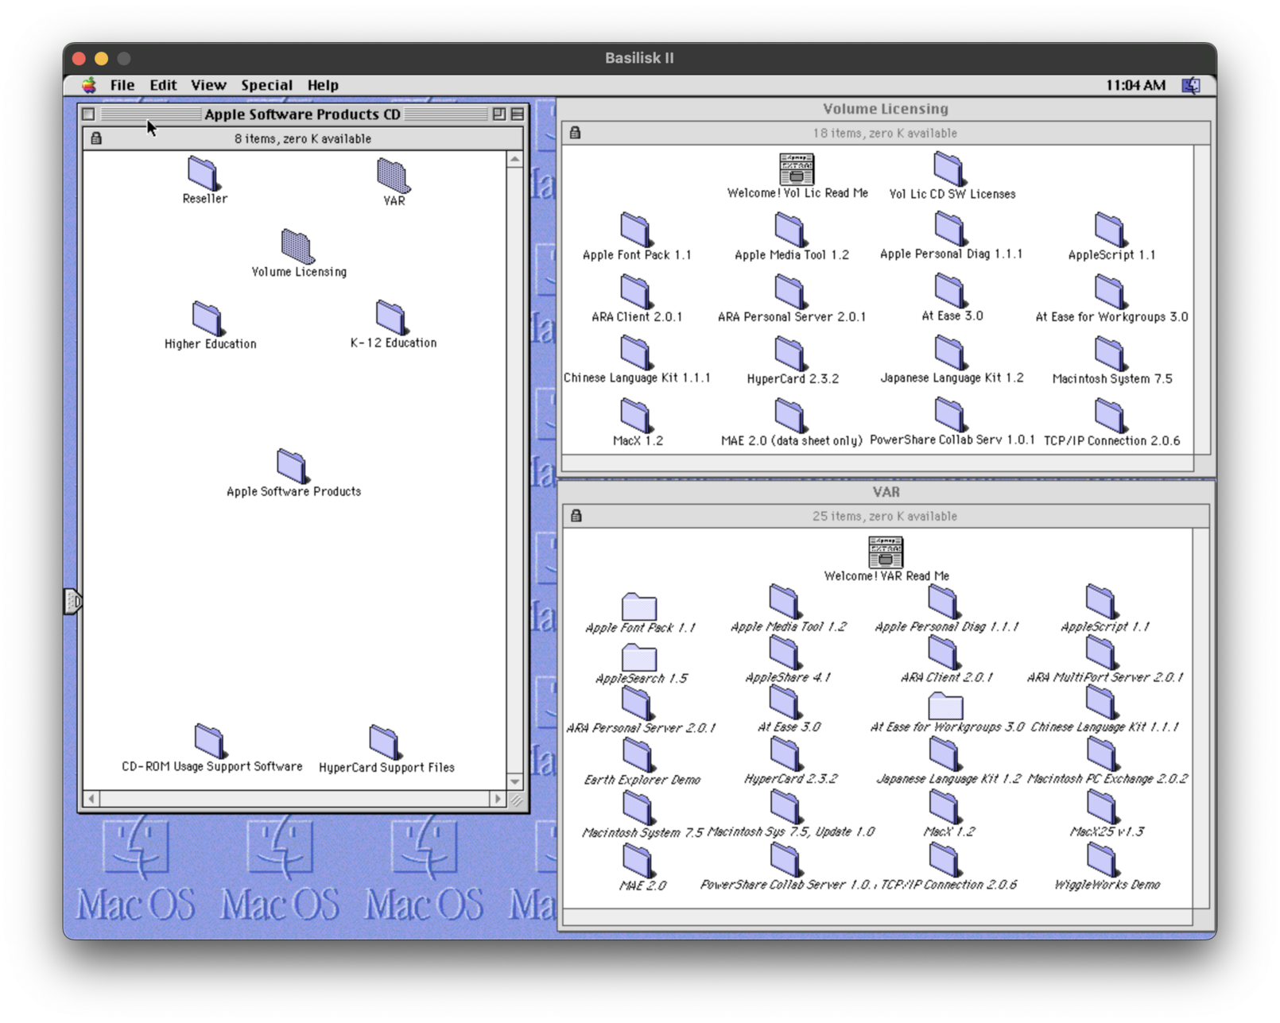Open the VAR folder in Apple Software Products CD
This screenshot has width=1280, height=1023.
click(394, 176)
